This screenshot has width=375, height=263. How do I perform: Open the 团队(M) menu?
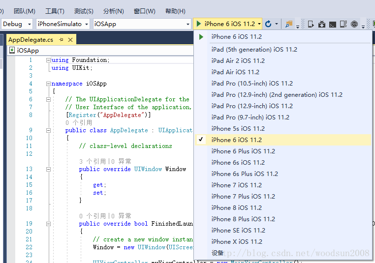point(25,11)
